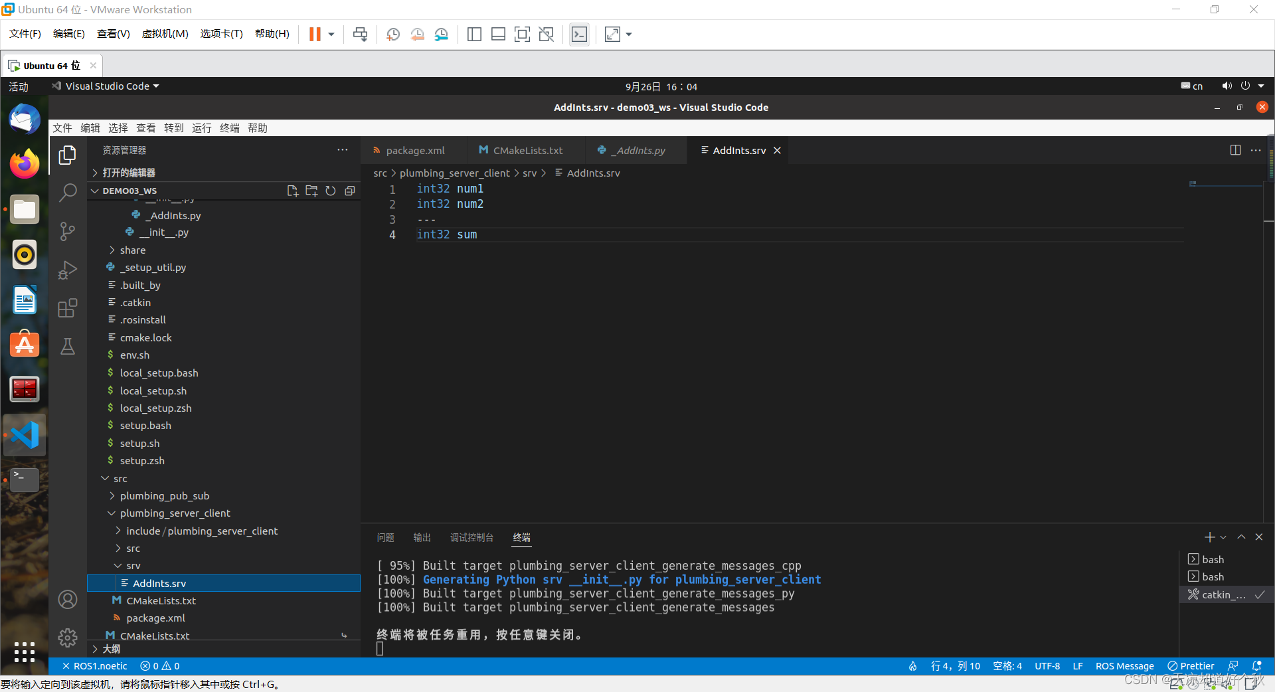Open setup.bash file in explorer
Viewport: 1275px width, 692px height.
(x=145, y=426)
